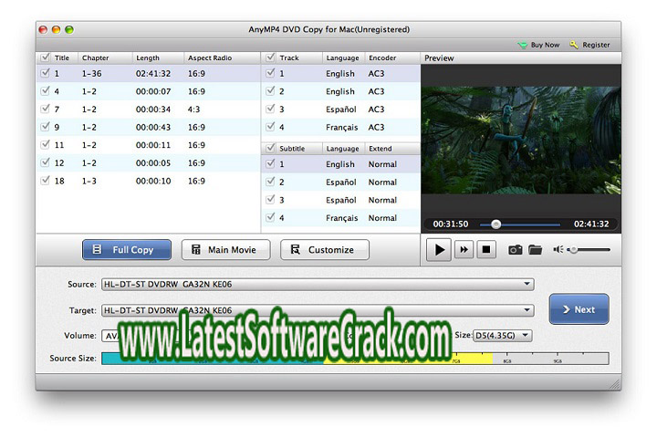The height and width of the screenshot is (438, 657).
Task: Select the Full Copy mode
Action: [x=127, y=249]
